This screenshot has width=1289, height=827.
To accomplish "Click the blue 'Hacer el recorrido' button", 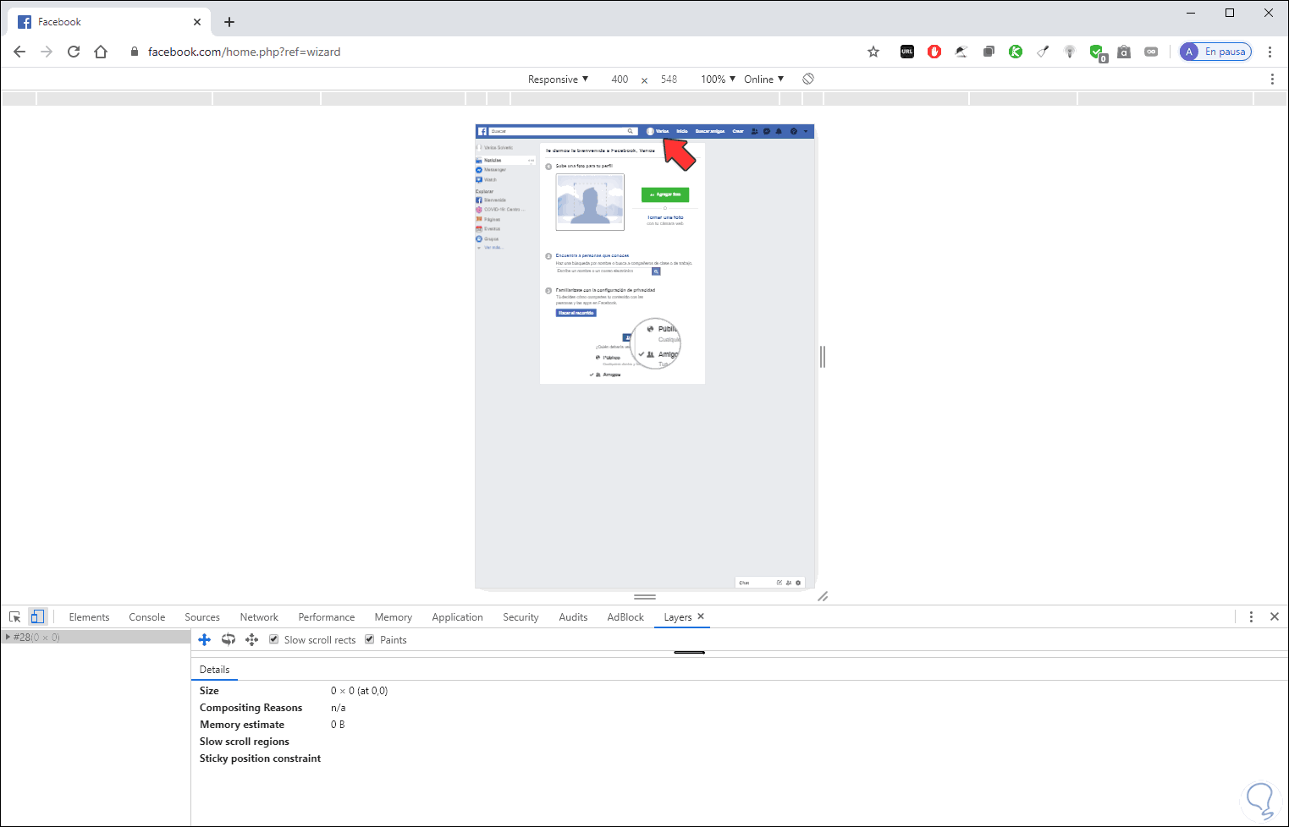I will pyautogui.click(x=576, y=313).
